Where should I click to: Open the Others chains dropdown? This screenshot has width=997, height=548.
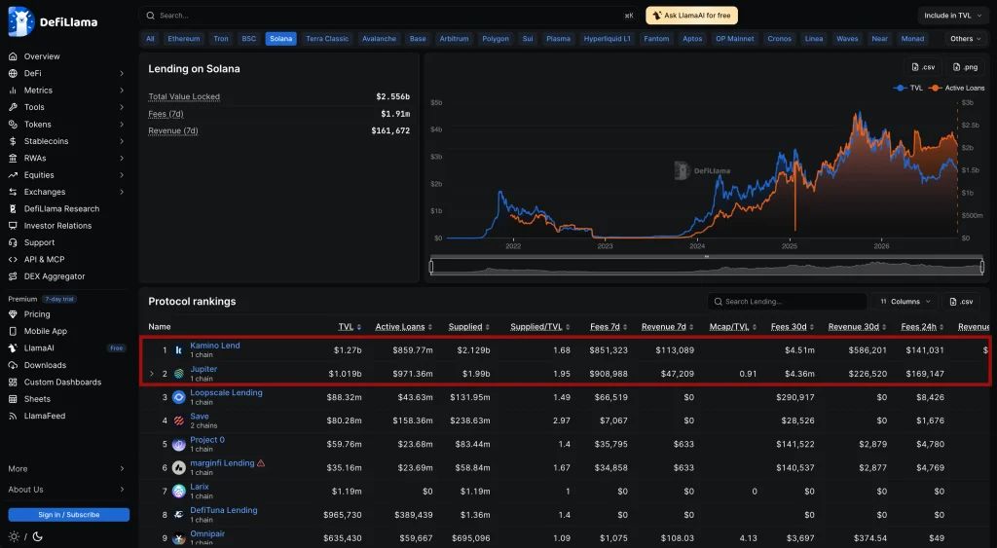965,39
